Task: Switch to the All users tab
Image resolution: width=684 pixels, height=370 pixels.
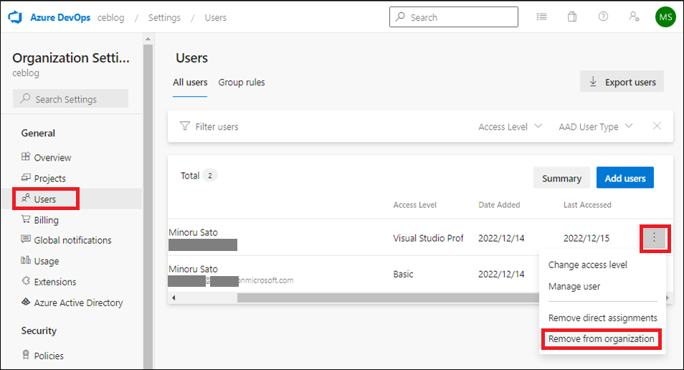Action: pyautogui.click(x=190, y=82)
